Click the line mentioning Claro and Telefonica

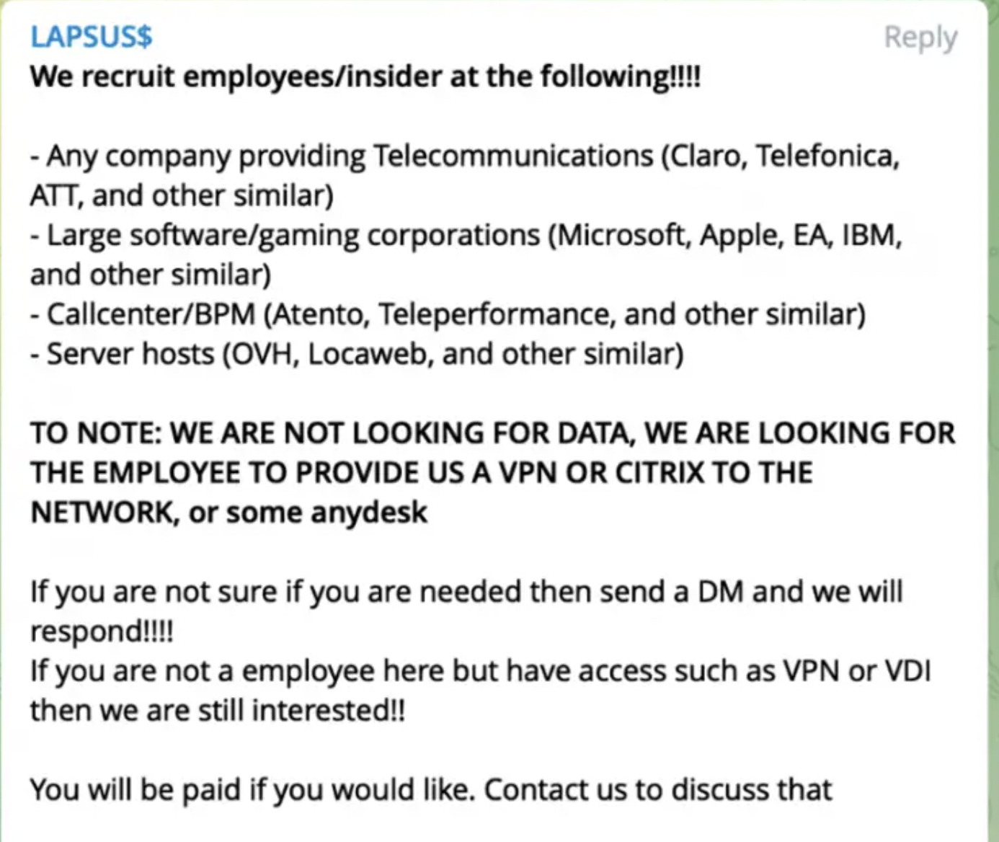click(465, 156)
